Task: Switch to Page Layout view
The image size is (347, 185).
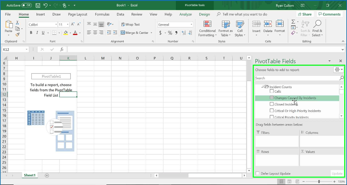Action: click(x=289, y=182)
